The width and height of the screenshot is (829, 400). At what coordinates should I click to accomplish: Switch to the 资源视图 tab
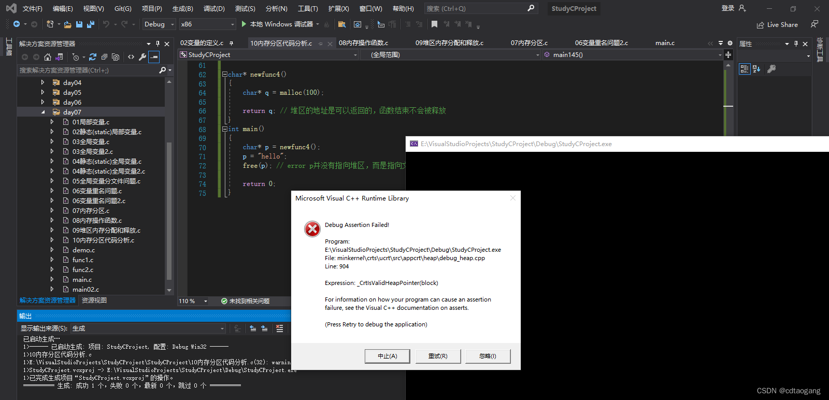coord(94,301)
